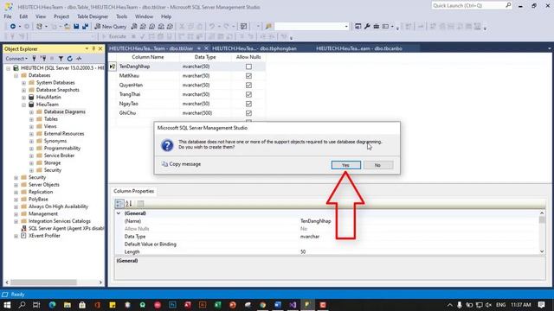Open the Tools menu
Screen dimensions: 554x311
[121, 16]
